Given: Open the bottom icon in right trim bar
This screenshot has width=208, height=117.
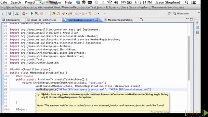Looking at the screenshot, I should coord(197,32).
